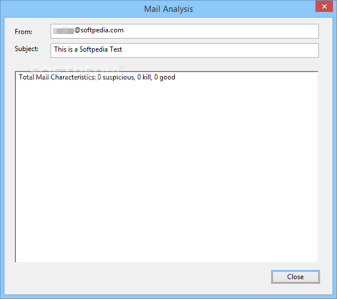Viewport: 337px width, 299px height.
Task: Click inside the From address field
Action: (x=184, y=31)
